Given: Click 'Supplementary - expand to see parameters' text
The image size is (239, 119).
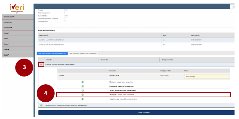Looking at the screenshot, I should (123, 99).
